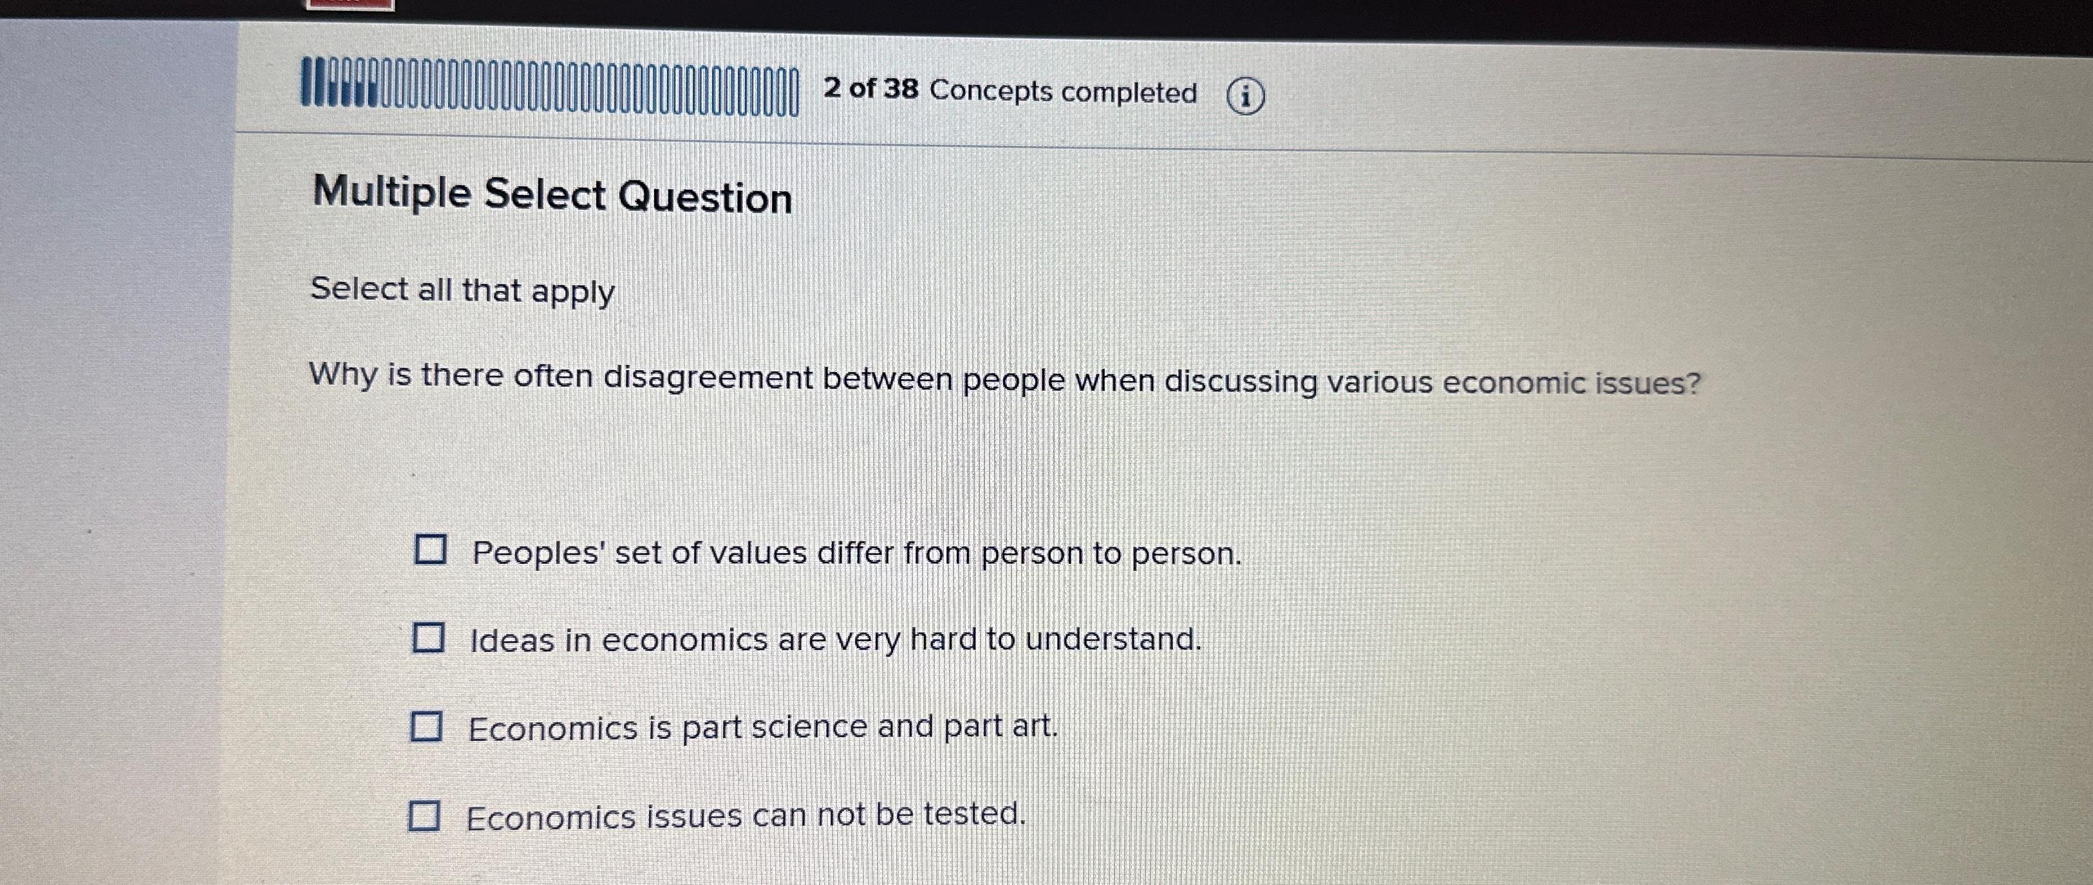
Task: Check 'Peoples' set of values differ from person to person'
Action: click(430, 550)
